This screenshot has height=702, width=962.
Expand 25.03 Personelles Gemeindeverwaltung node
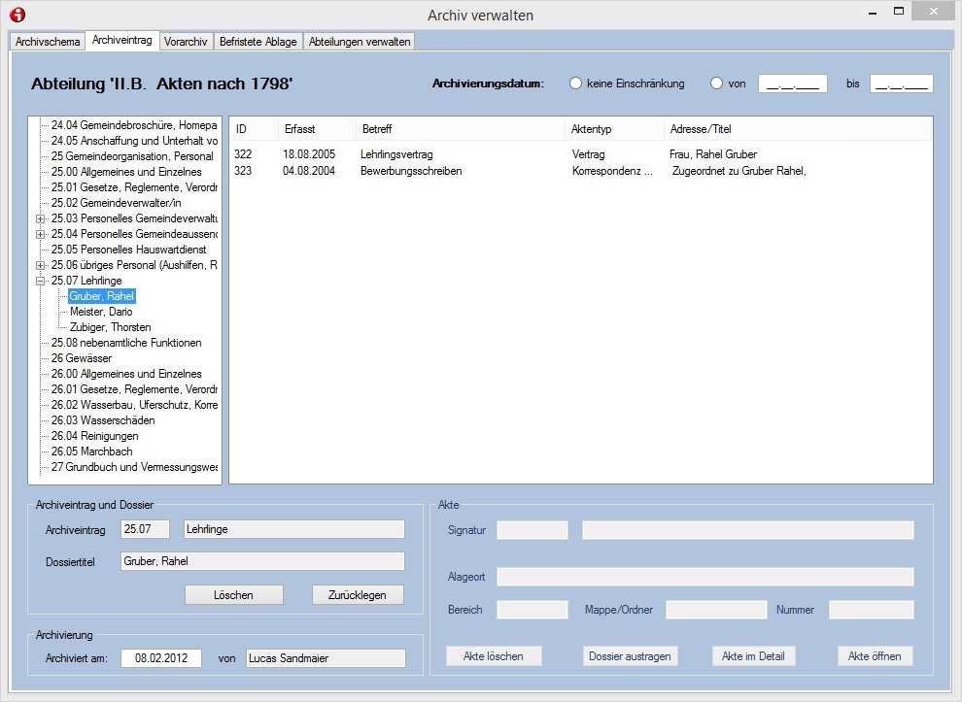tap(40, 218)
